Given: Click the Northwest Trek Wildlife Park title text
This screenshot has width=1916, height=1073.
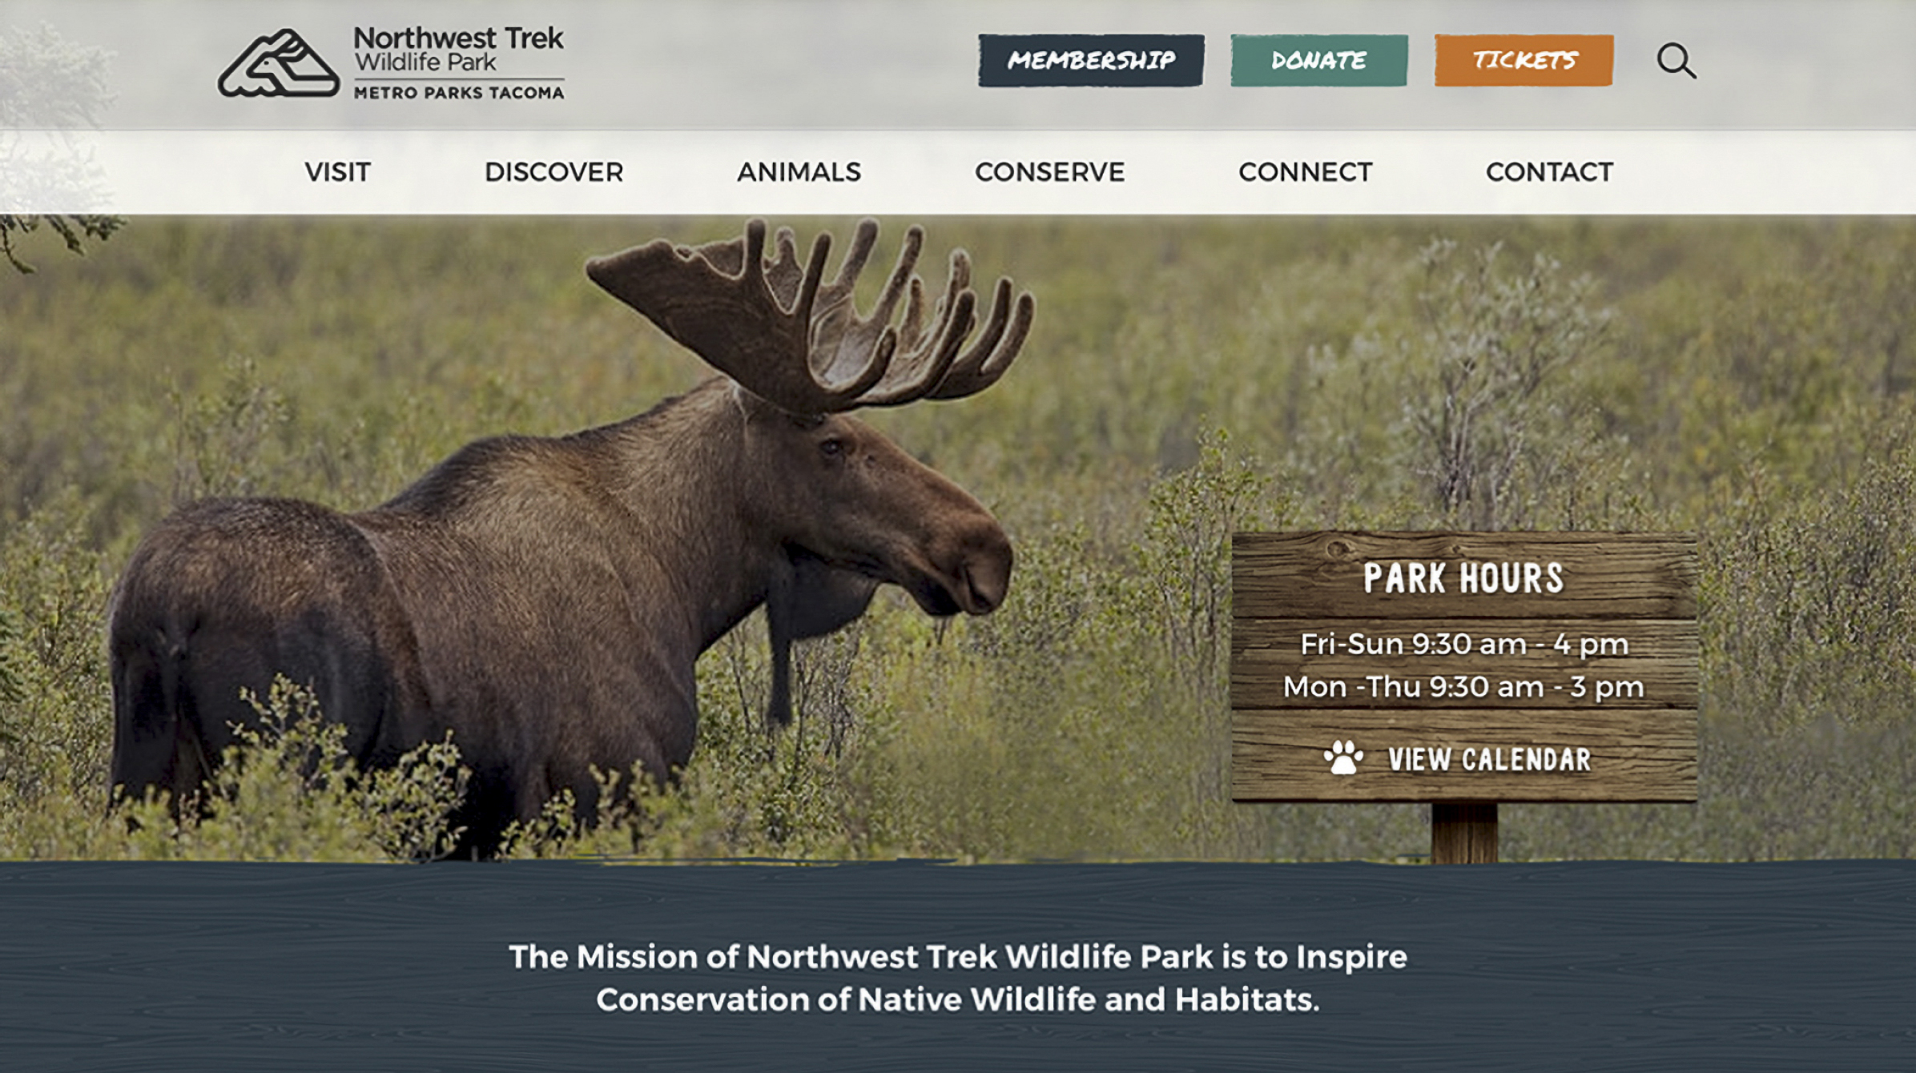Looking at the screenshot, I should 459,49.
